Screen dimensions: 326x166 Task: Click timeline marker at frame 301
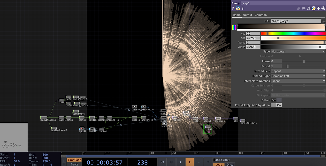[x=196, y=153]
